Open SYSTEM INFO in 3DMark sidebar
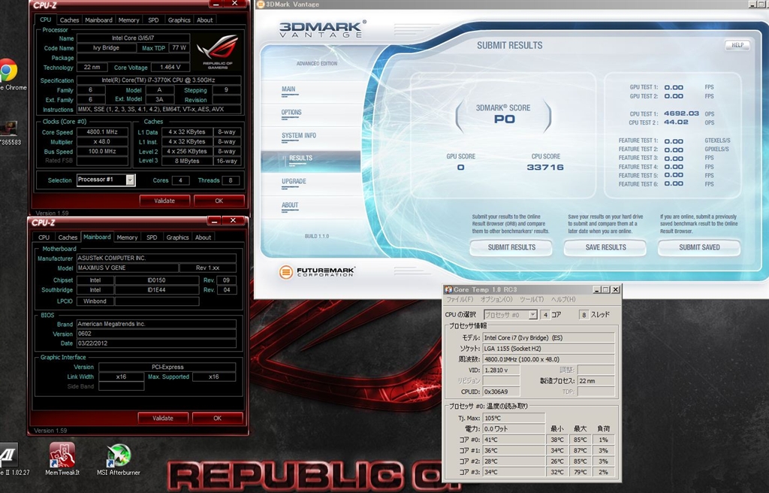 [299, 135]
